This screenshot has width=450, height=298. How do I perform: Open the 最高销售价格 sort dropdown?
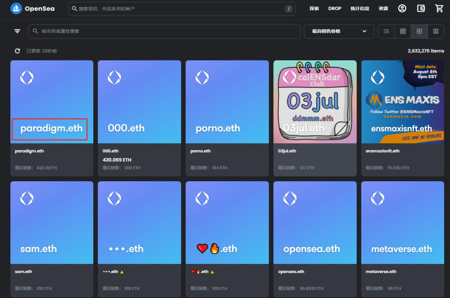pyautogui.click(x=339, y=31)
